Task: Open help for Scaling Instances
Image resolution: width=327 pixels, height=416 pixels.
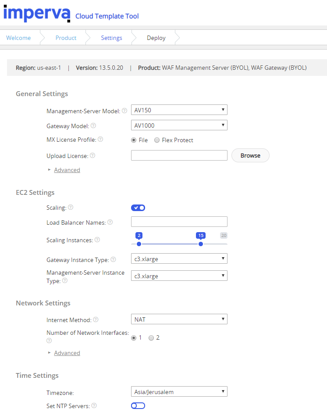Action: 97,240
